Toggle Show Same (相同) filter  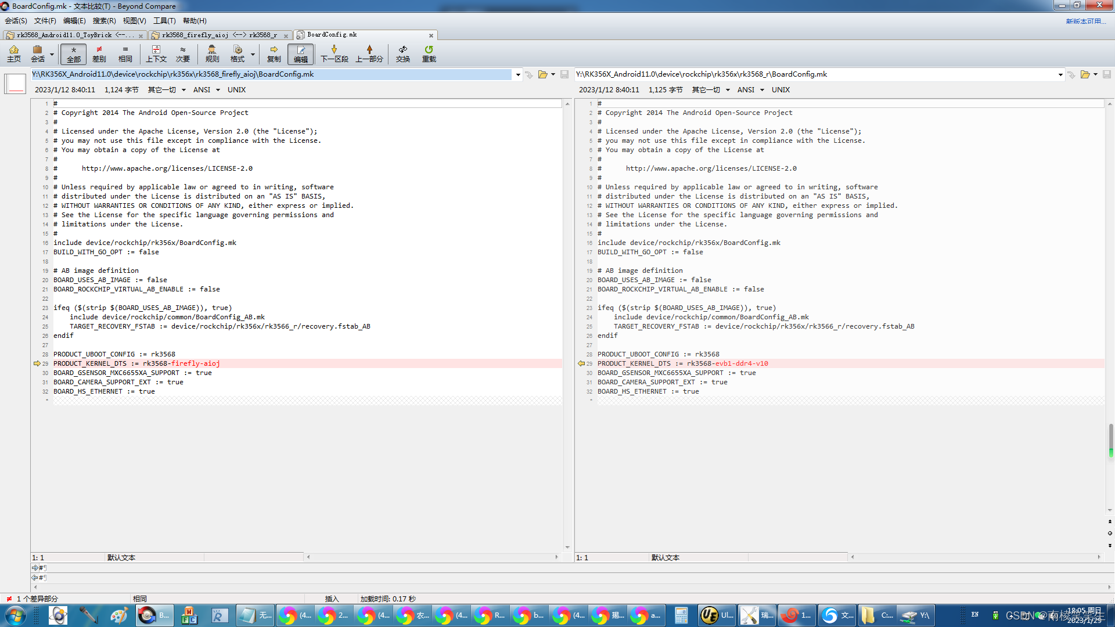tap(125, 53)
